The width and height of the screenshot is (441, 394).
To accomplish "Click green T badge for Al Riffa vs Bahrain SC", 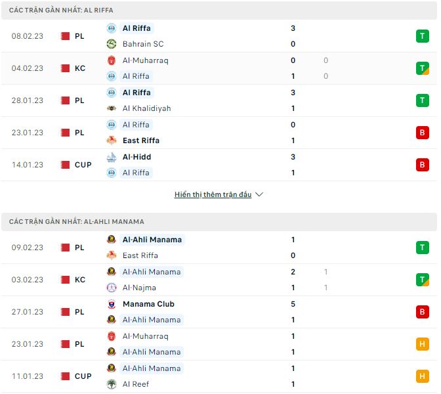I will [x=422, y=36].
